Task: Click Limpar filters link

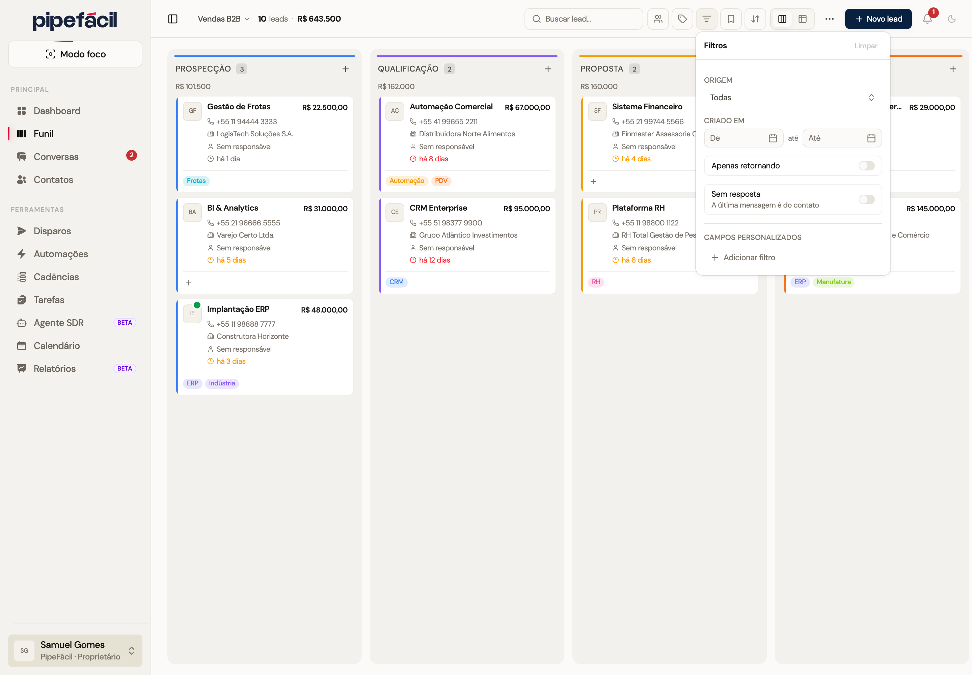Action: [865, 46]
